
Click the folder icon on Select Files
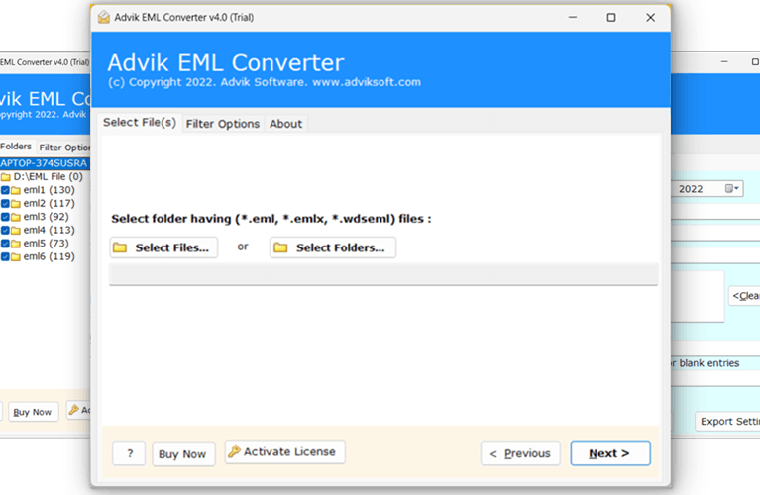(120, 247)
